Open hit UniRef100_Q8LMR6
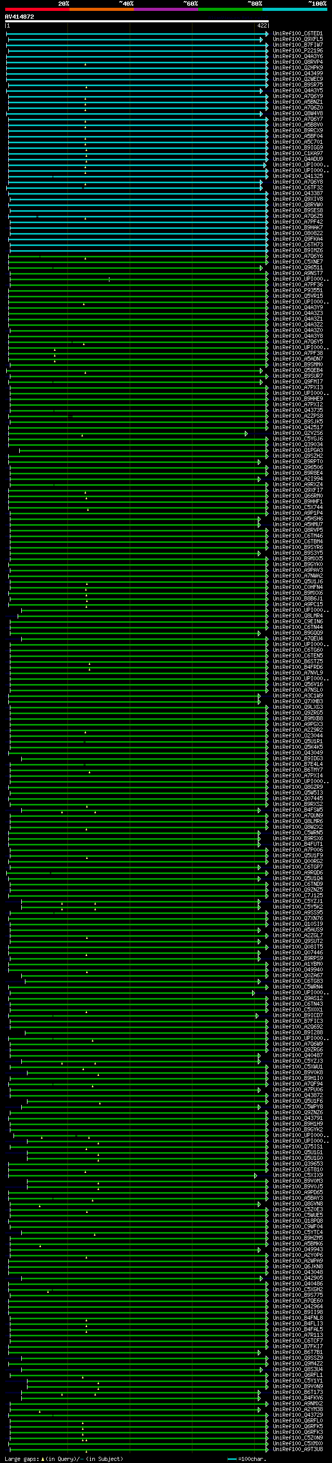Viewport: 332px width, 1463px height. pos(297,821)
